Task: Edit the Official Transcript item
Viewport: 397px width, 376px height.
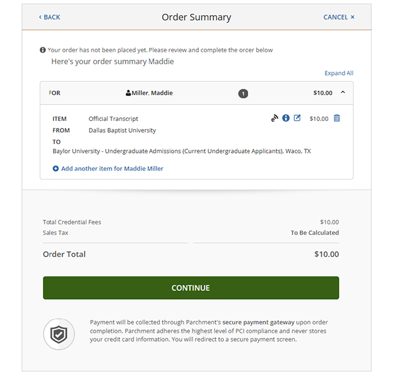Action: point(297,118)
